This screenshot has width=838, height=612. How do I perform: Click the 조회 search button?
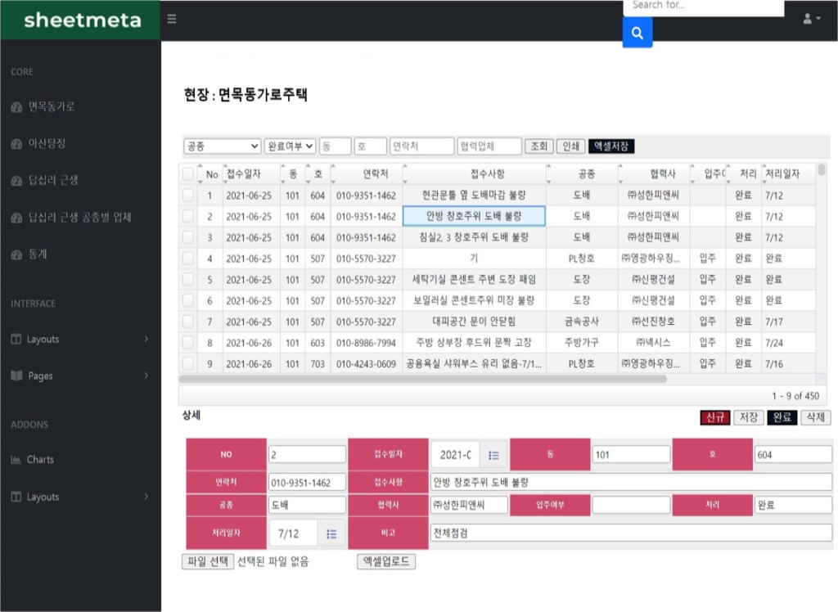[x=538, y=146]
